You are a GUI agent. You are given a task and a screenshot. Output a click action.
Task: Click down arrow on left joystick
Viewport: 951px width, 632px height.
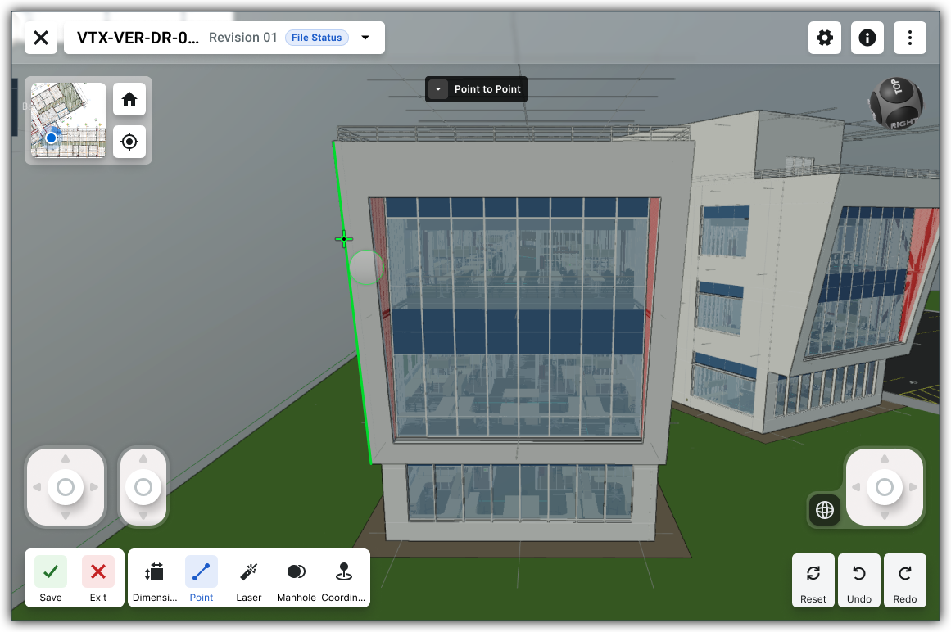tap(66, 515)
